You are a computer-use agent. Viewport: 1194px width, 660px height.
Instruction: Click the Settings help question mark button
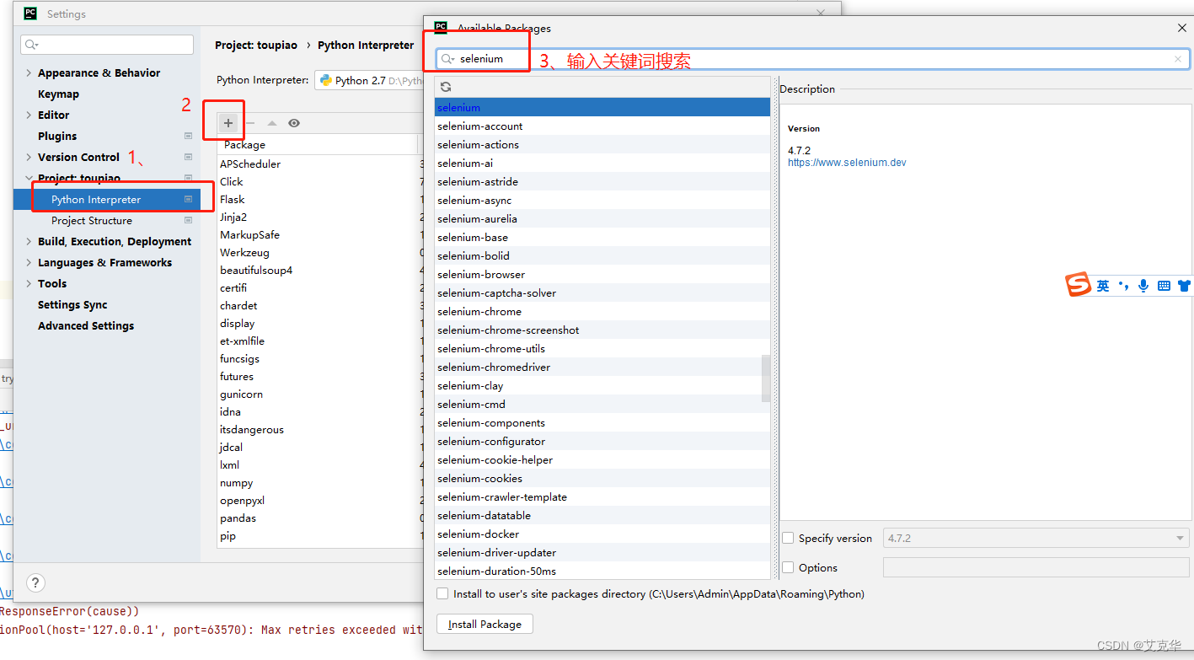(35, 582)
